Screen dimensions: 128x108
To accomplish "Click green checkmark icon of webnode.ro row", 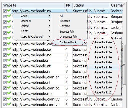I will point(9,60).
